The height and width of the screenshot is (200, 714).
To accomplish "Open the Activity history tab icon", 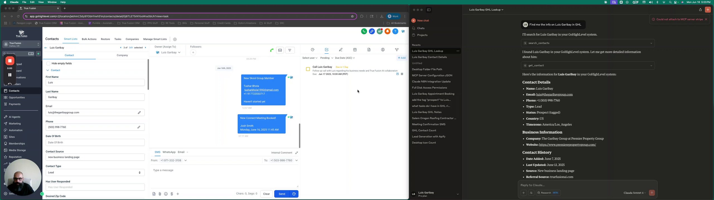I will click(x=313, y=50).
